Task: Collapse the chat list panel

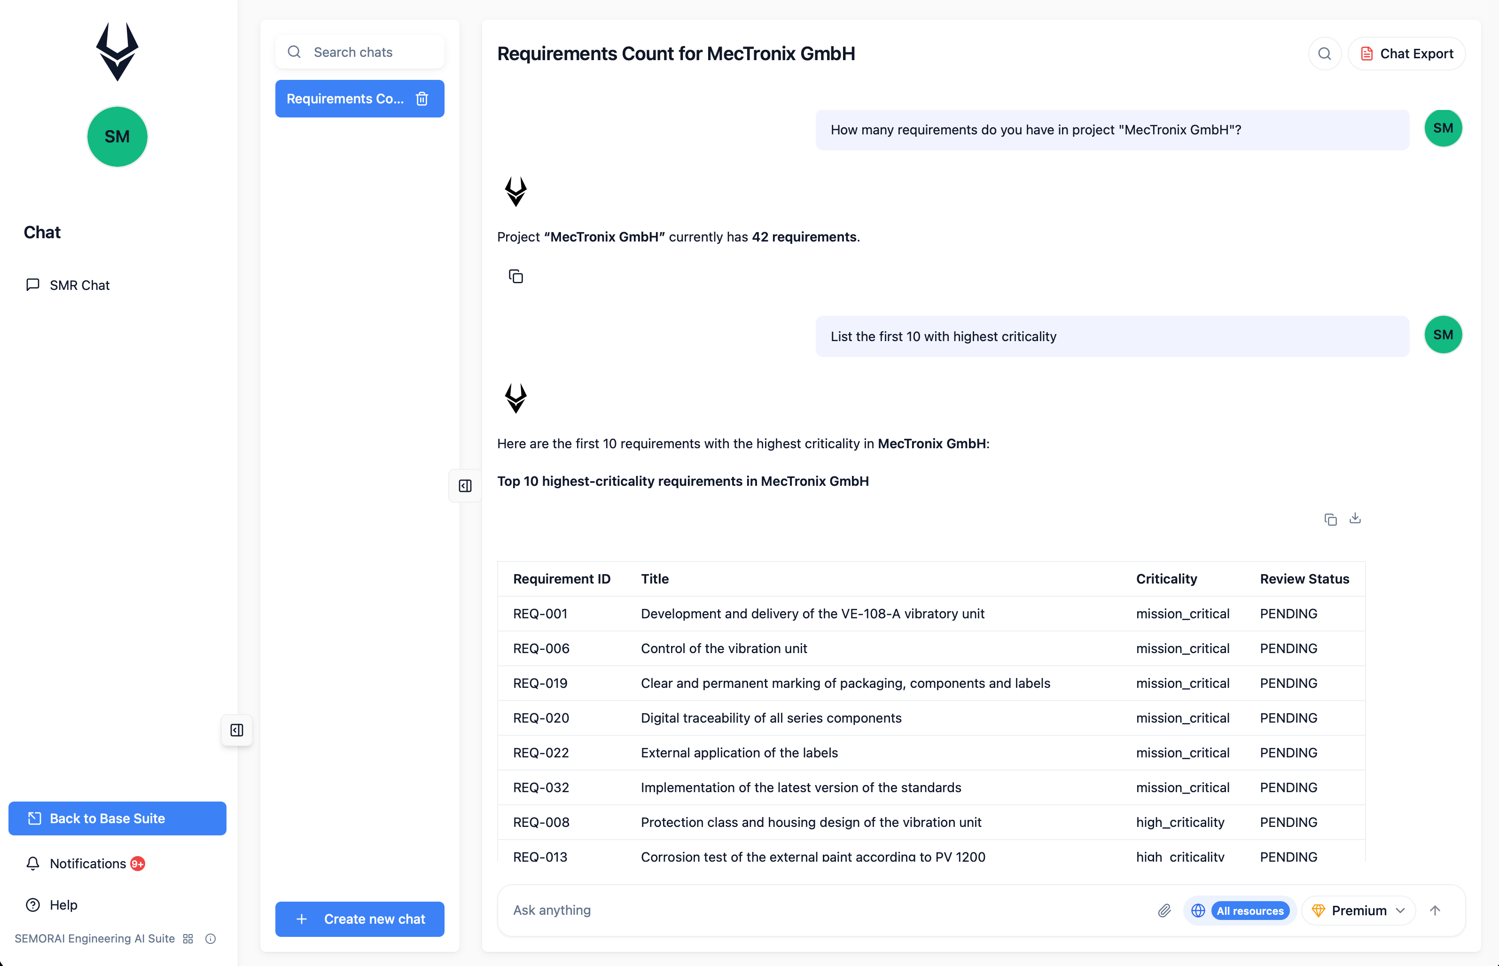Action: pyautogui.click(x=465, y=485)
